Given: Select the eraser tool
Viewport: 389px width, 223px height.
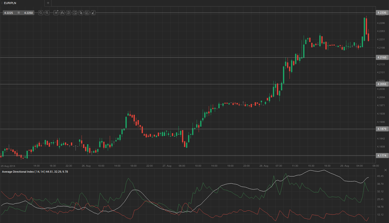Looking at the screenshot, I should click(x=93, y=13).
